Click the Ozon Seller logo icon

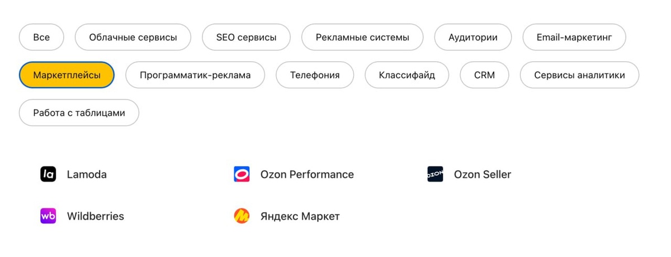[435, 174]
